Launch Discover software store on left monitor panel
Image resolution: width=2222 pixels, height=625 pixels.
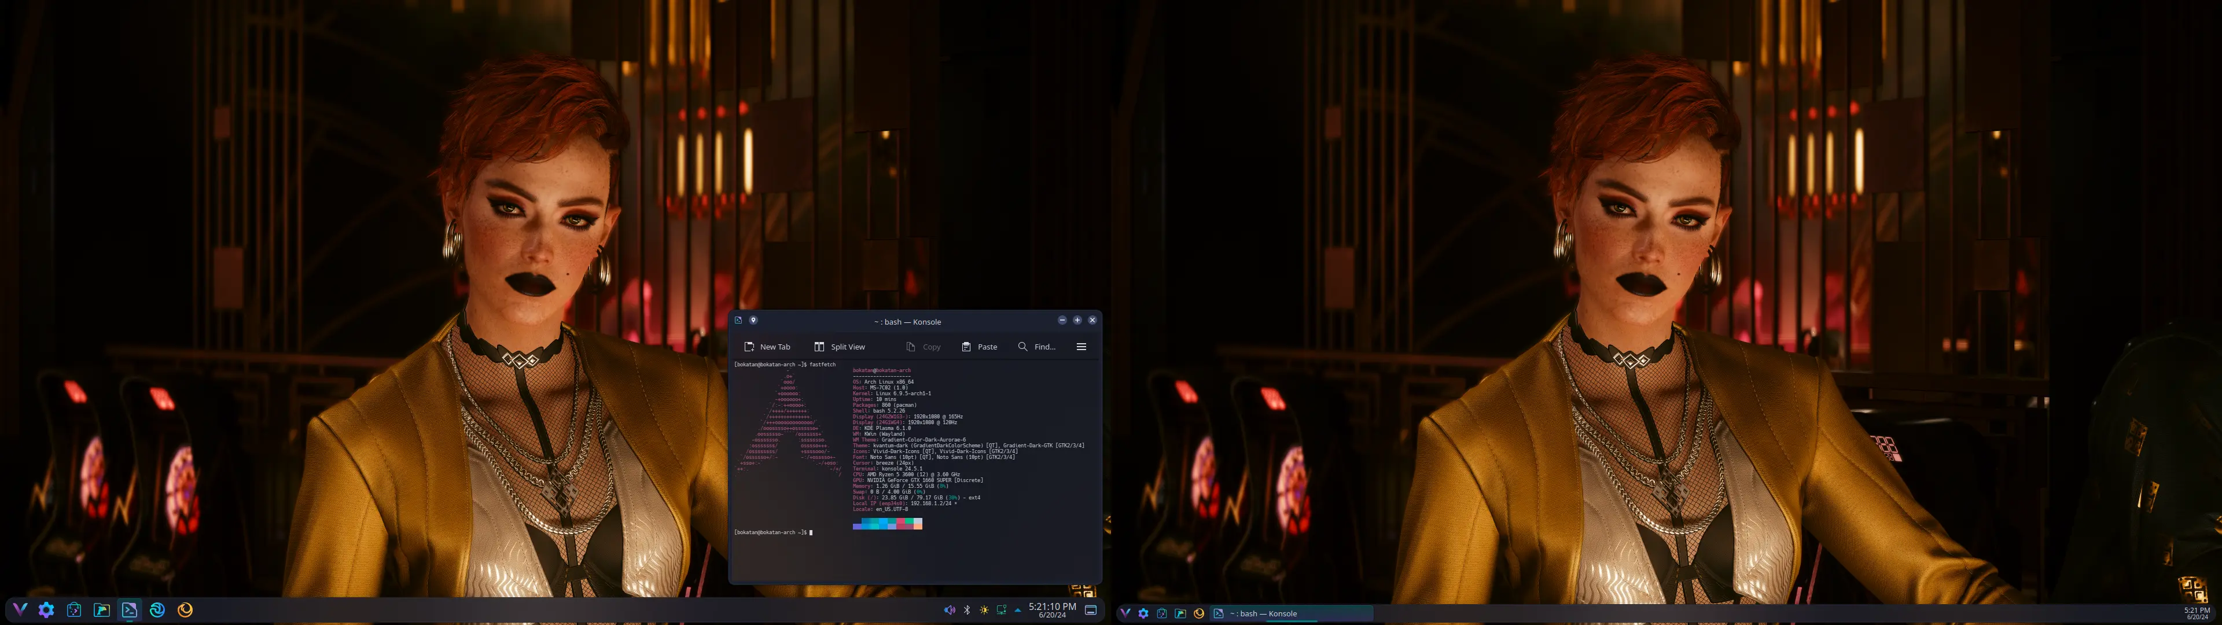click(74, 609)
